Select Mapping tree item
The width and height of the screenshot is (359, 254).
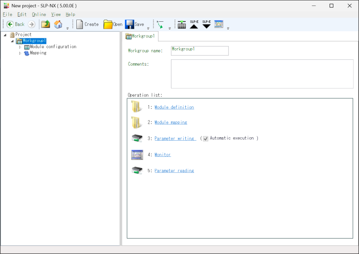click(38, 53)
